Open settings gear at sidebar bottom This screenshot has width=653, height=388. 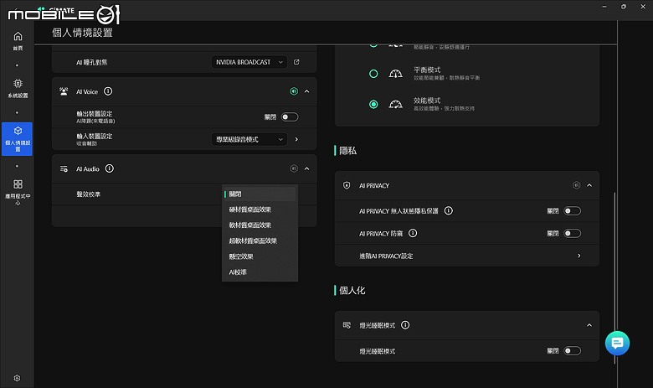tap(17, 378)
